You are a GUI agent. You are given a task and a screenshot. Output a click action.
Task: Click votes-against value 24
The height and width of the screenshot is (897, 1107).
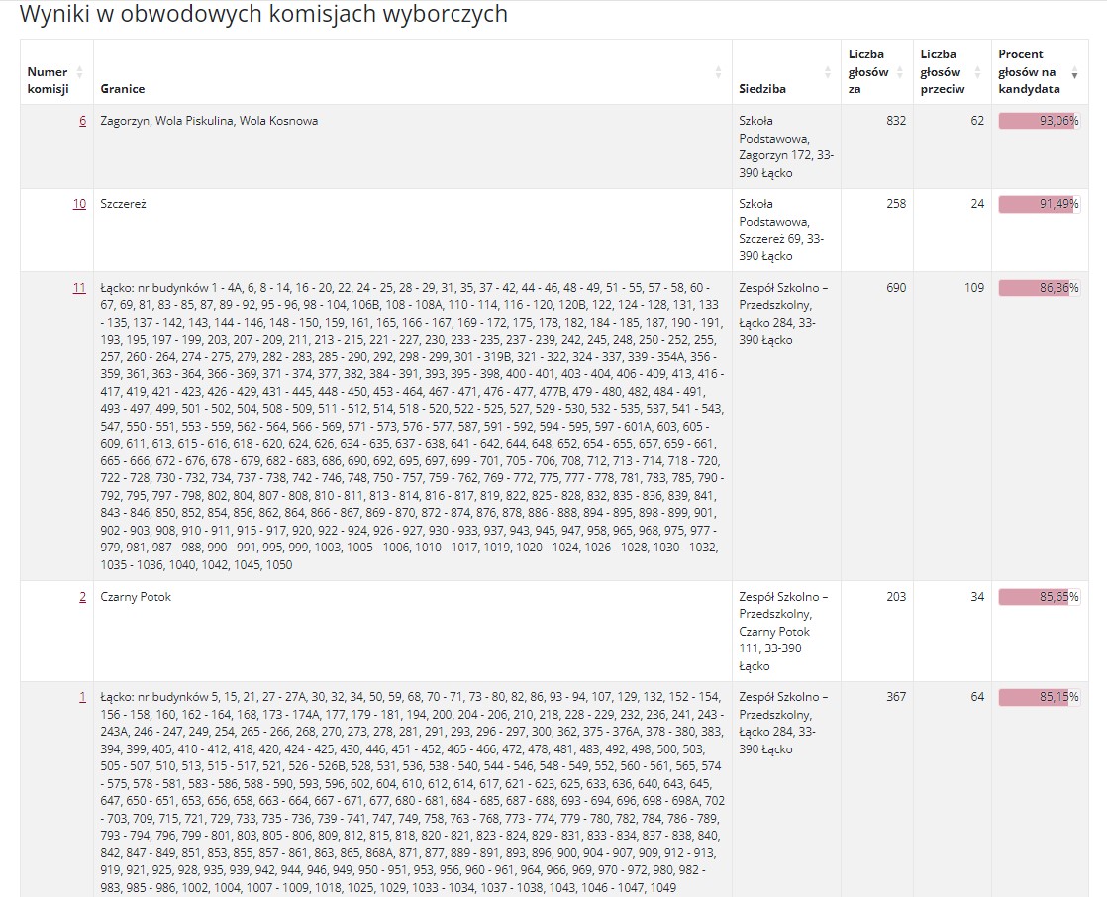click(x=977, y=204)
